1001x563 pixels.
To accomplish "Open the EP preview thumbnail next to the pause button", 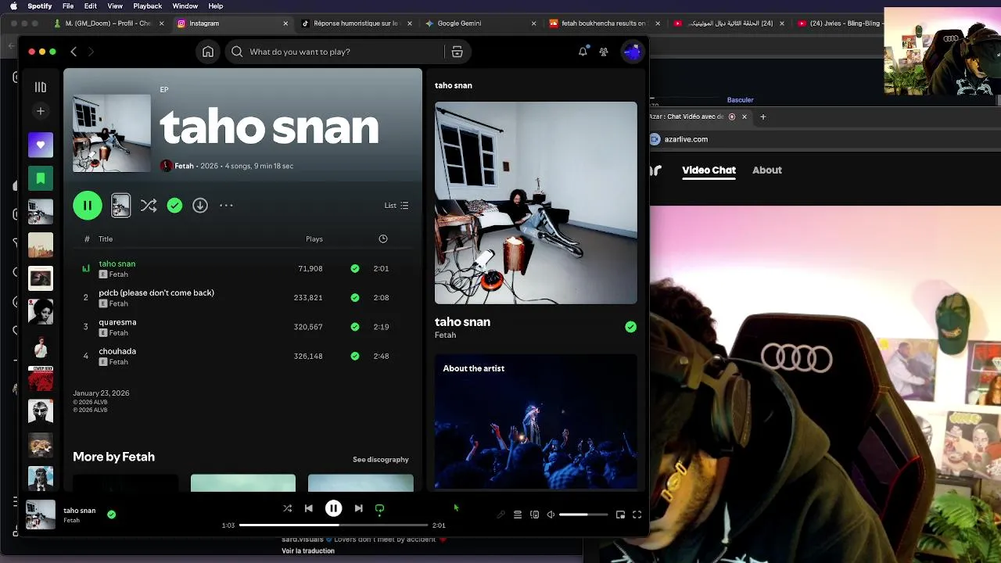I will [x=120, y=206].
